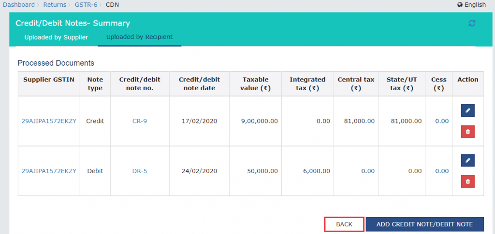495x234 pixels.
Task: Click the Cess column header
Action: tap(439, 84)
